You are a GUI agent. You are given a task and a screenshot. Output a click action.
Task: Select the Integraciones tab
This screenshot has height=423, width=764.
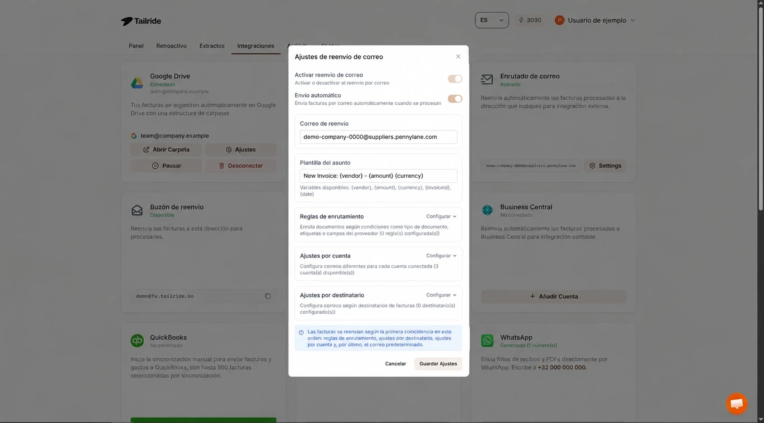pos(256,46)
